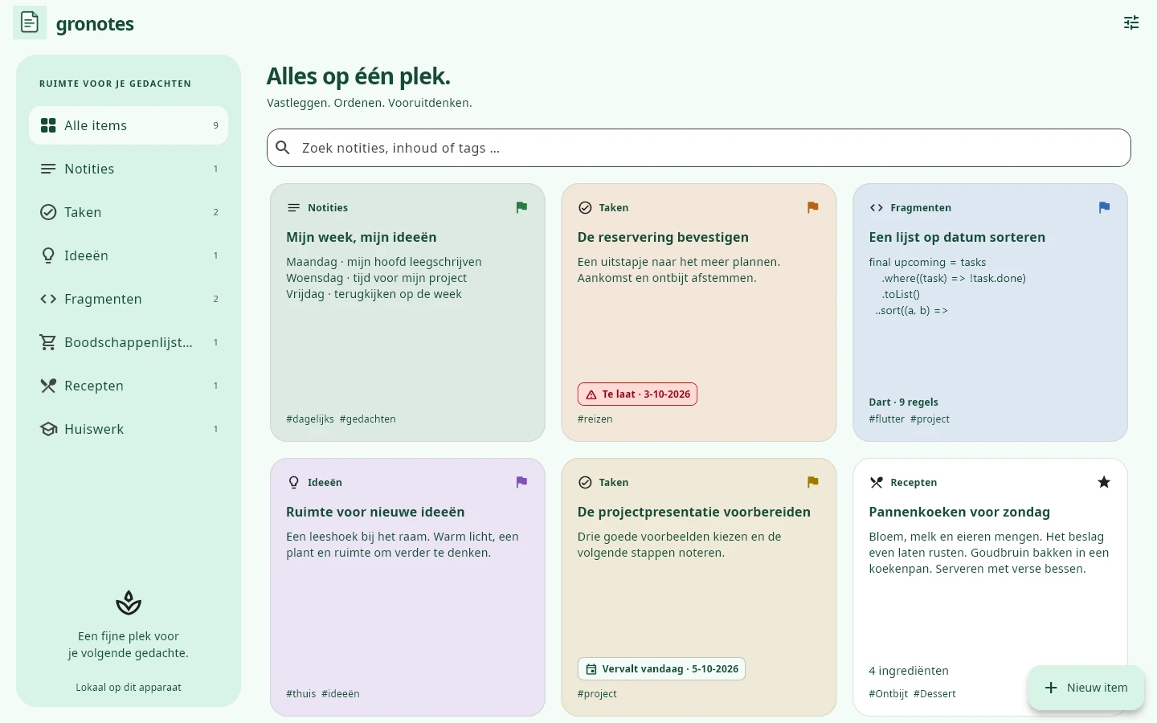Open the settings sliders icon
The height and width of the screenshot is (723, 1157).
[x=1131, y=22]
